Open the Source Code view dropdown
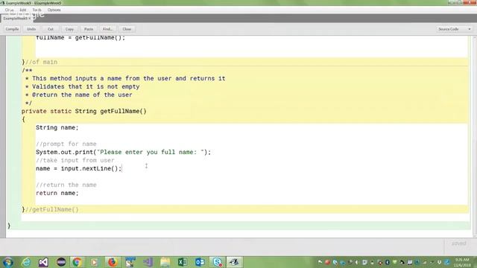The width and height of the screenshot is (477, 268). tap(454, 29)
